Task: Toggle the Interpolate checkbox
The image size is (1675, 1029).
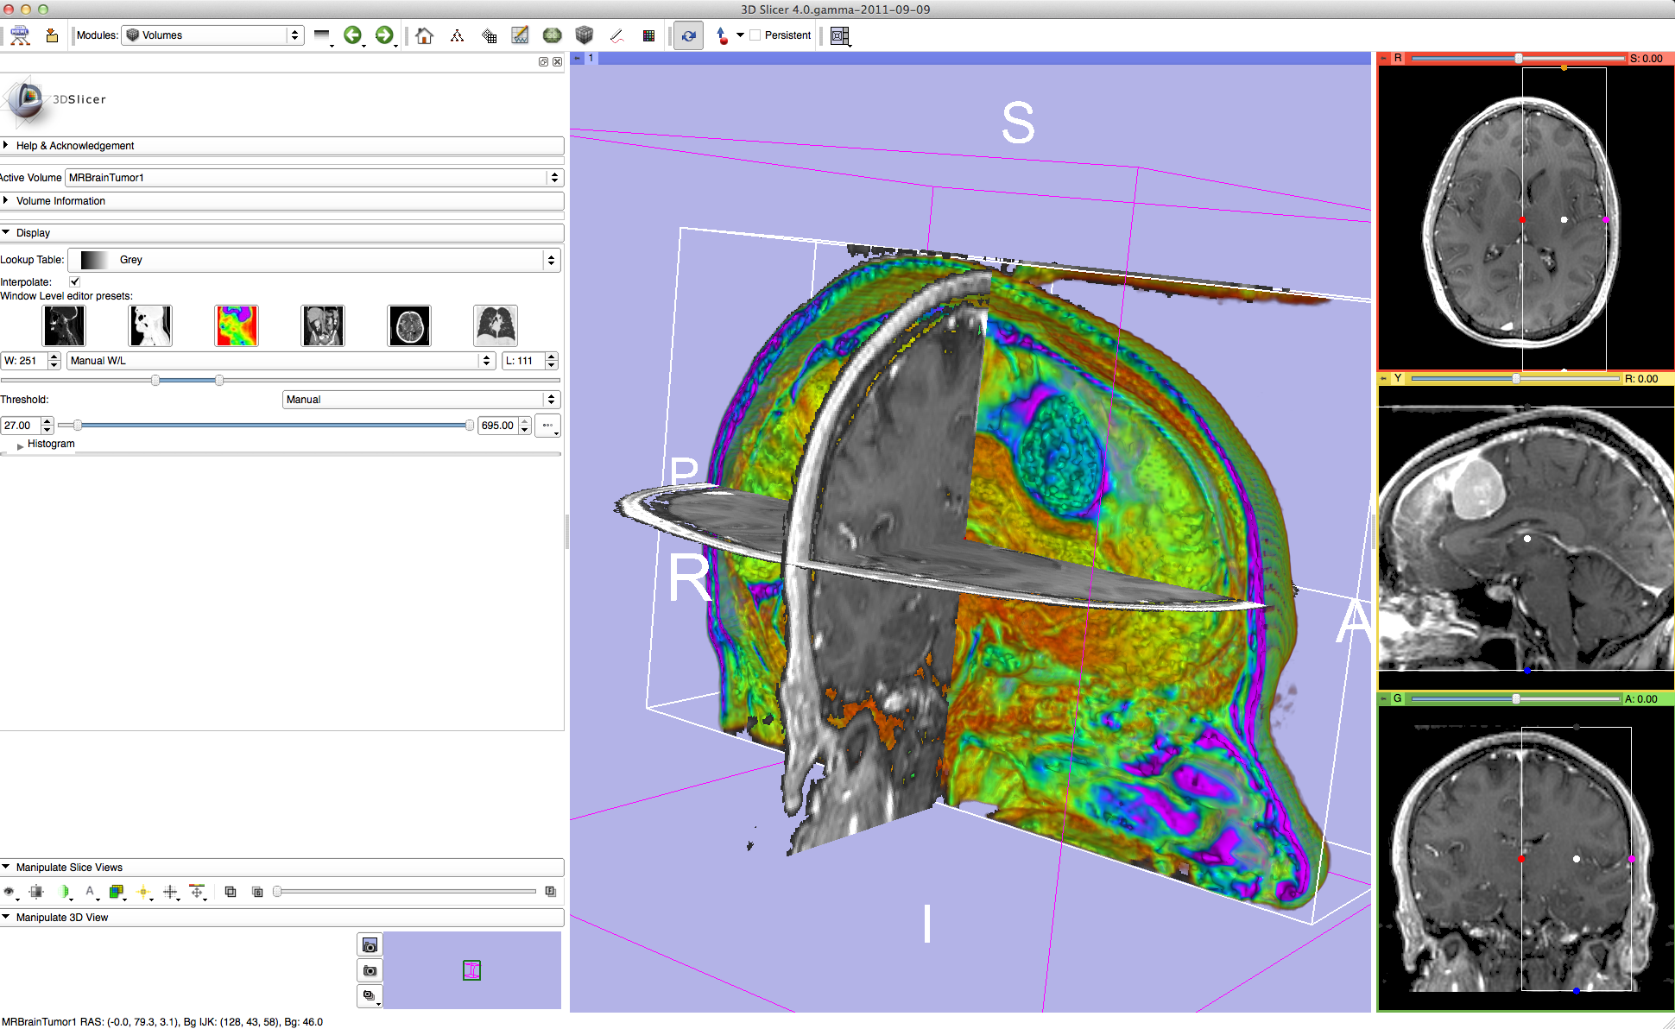Action: pyautogui.click(x=75, y=281)
